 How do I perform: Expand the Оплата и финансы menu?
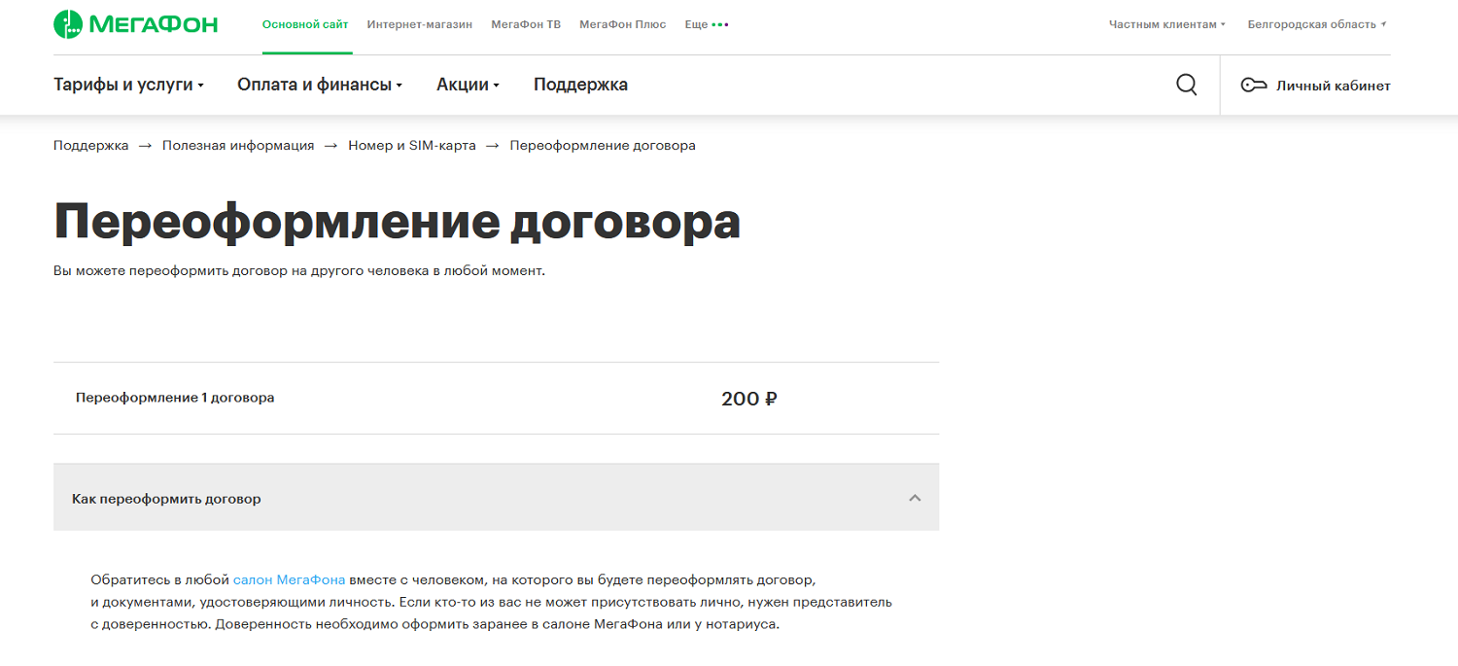coord(320,85)
